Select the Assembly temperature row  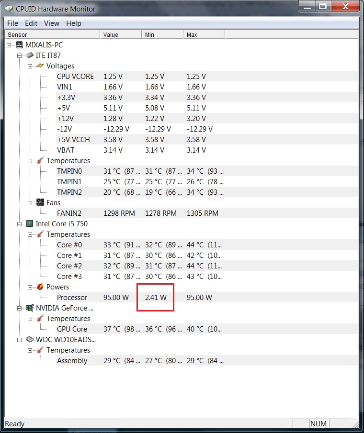click(207, 360)
